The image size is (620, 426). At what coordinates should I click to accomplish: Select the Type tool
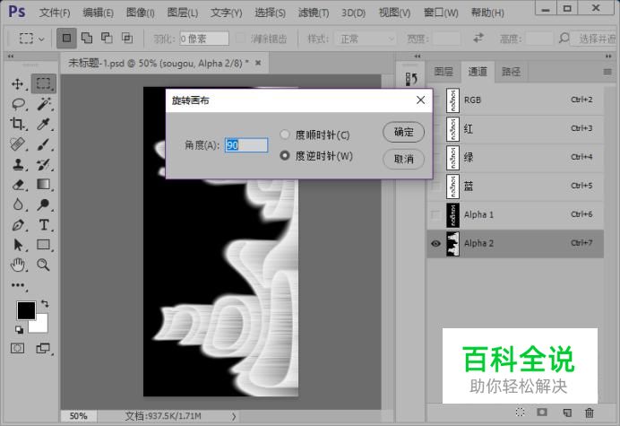(44, 225)
